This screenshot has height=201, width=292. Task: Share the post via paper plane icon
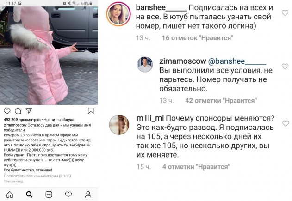29,111
